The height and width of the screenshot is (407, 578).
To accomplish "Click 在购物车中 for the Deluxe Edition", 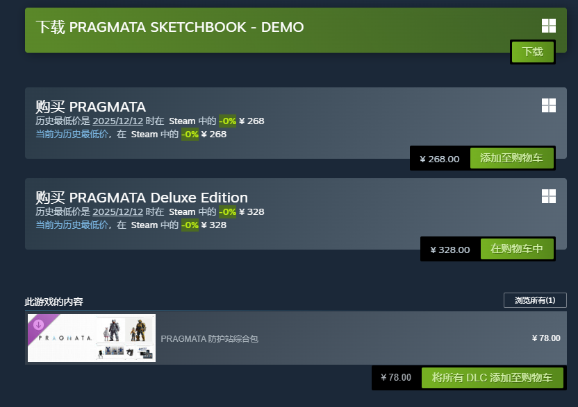I will click(x=518, y=248).
